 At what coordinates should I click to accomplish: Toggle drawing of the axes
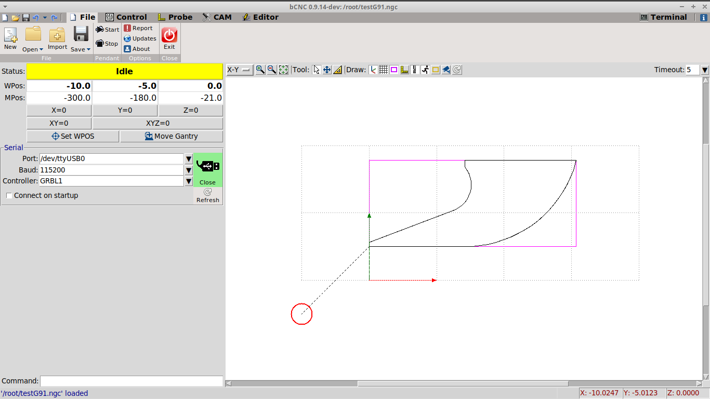point(373,70)
